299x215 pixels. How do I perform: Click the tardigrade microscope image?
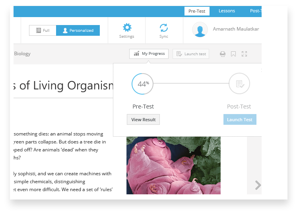173,165
